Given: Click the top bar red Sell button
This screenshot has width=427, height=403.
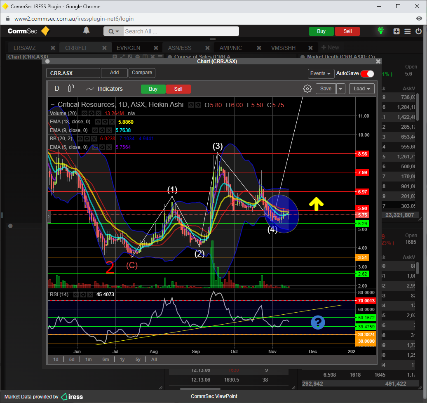Looking at the screenshot, I should tap(347, 31).
